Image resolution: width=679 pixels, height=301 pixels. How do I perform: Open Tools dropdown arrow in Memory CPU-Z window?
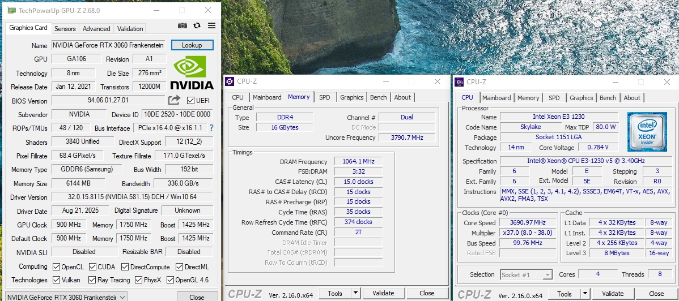click(x=355, y=293)
